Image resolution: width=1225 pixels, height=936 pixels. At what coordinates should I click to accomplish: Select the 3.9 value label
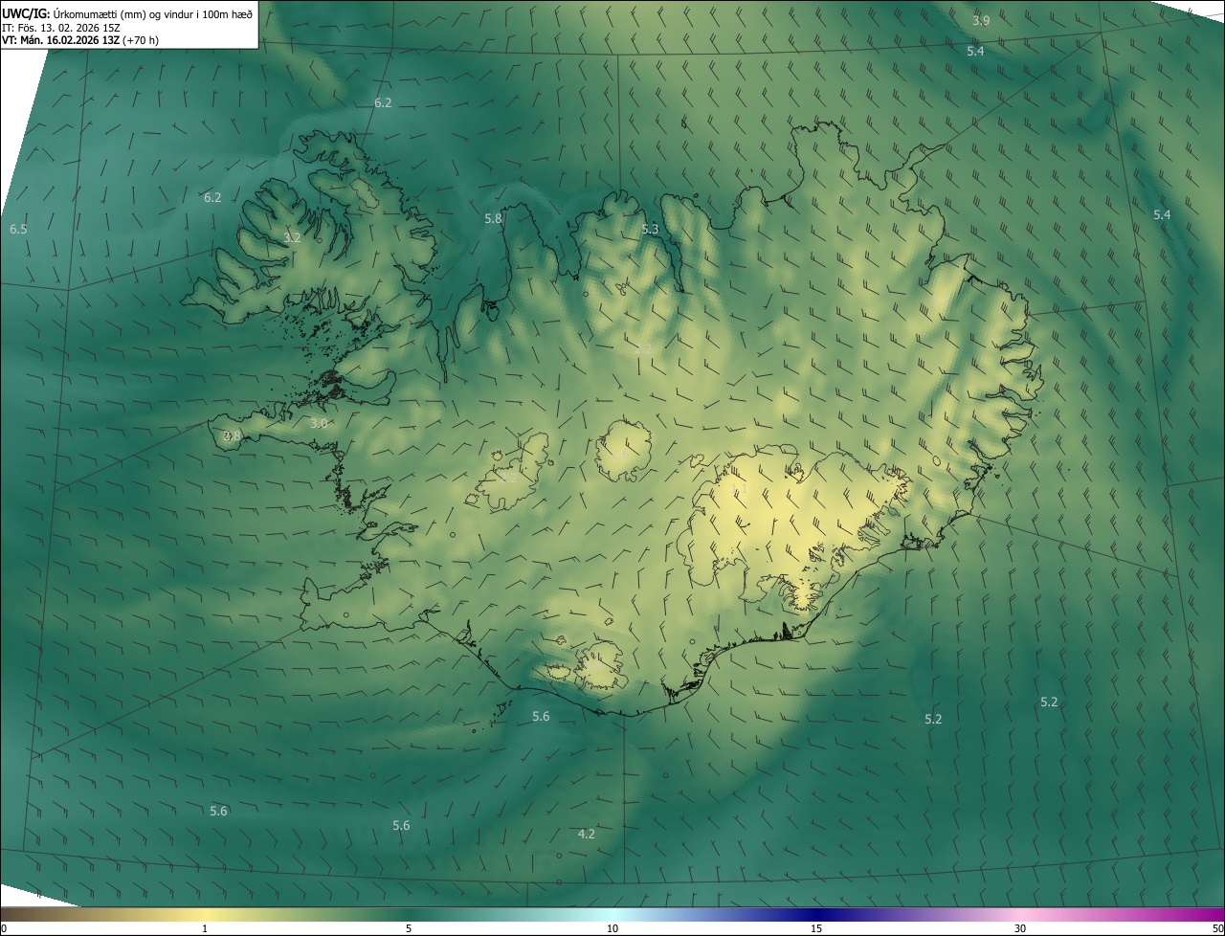point(981,20)
